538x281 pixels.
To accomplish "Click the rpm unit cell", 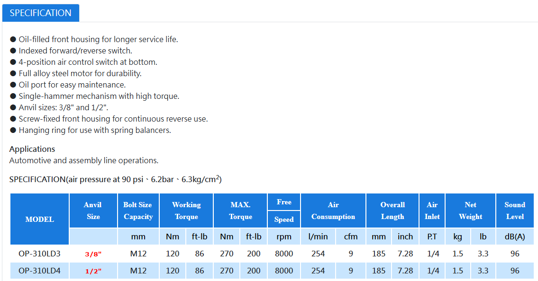I will click(x=284, y=237).
